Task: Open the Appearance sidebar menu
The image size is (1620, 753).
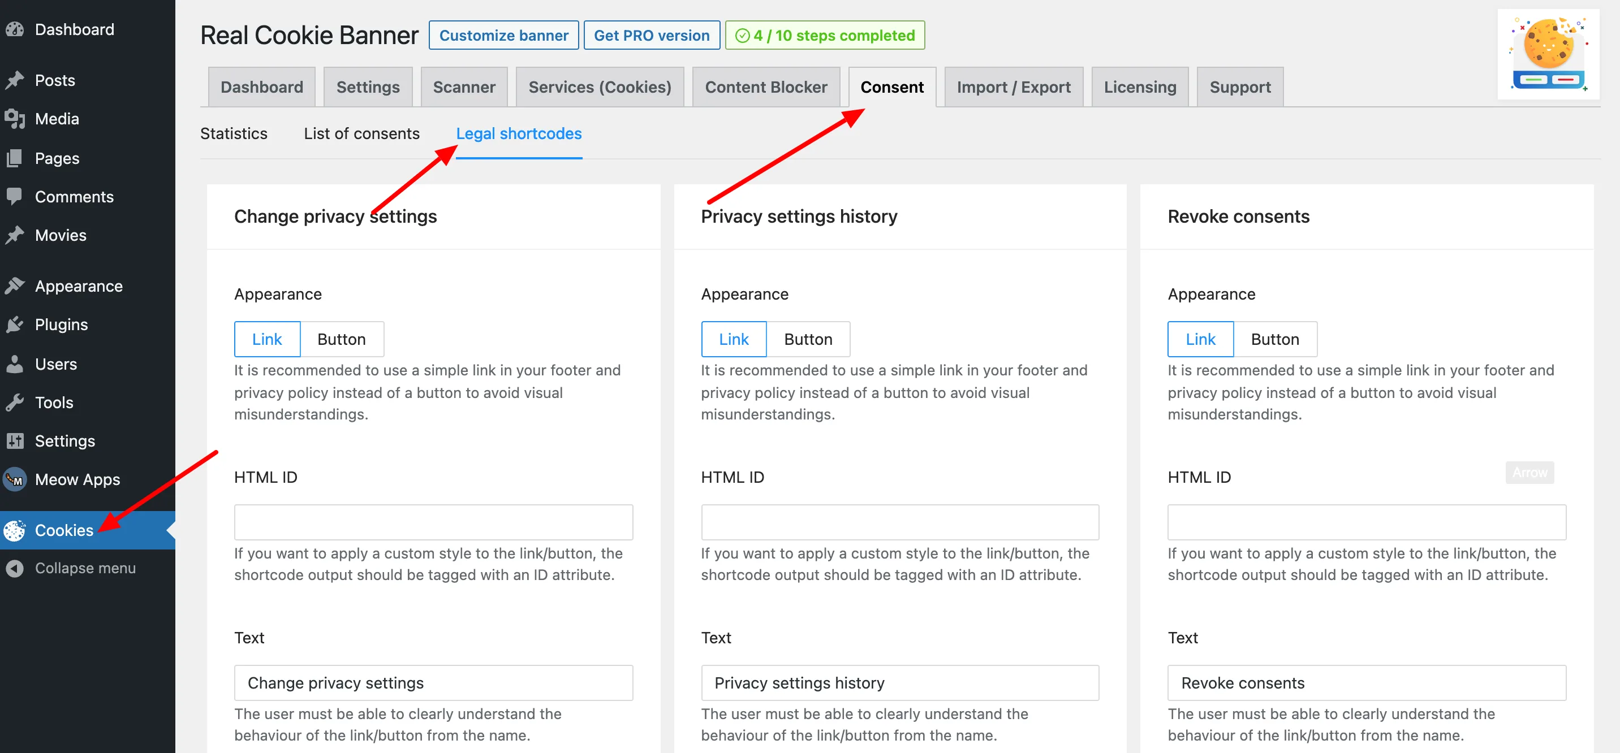Action: (x=79, y=286)
